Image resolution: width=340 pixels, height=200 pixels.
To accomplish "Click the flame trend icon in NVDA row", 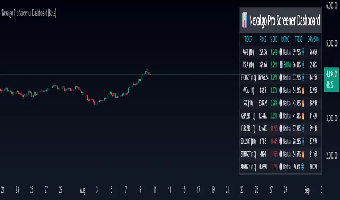I will (x=303, y=90).
